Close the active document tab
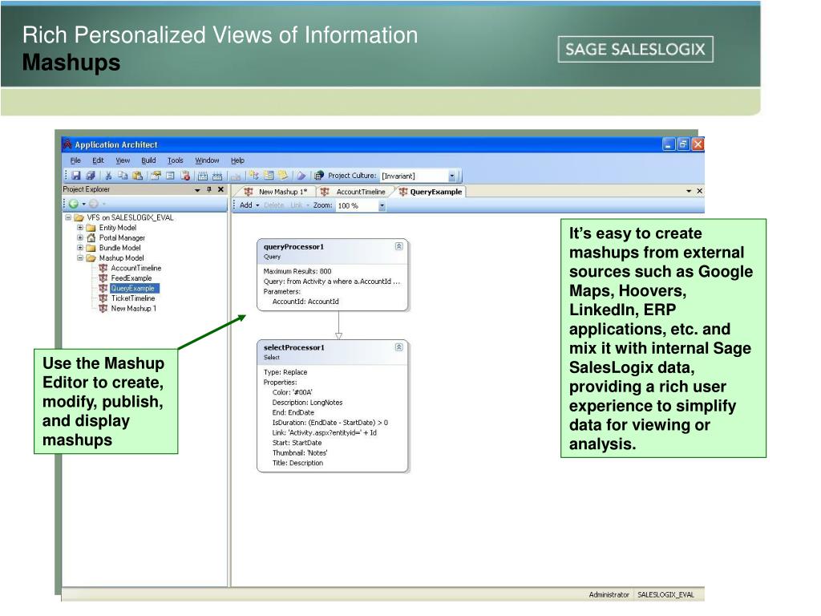The image size is (821, 616). (699, 191)
